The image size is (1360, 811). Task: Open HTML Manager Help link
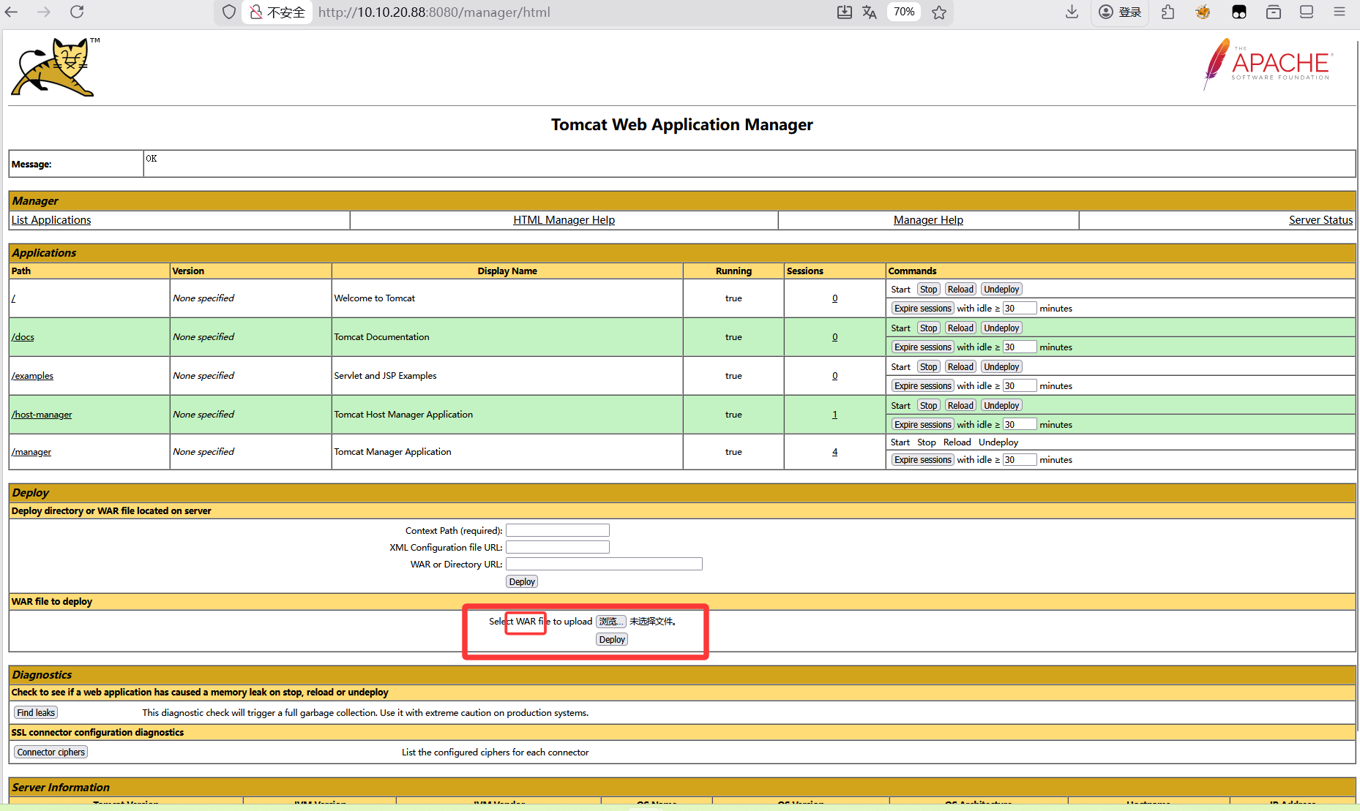click(x=564, y=220)
